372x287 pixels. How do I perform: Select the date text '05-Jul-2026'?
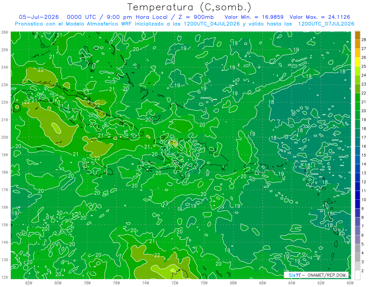[39, 17]
